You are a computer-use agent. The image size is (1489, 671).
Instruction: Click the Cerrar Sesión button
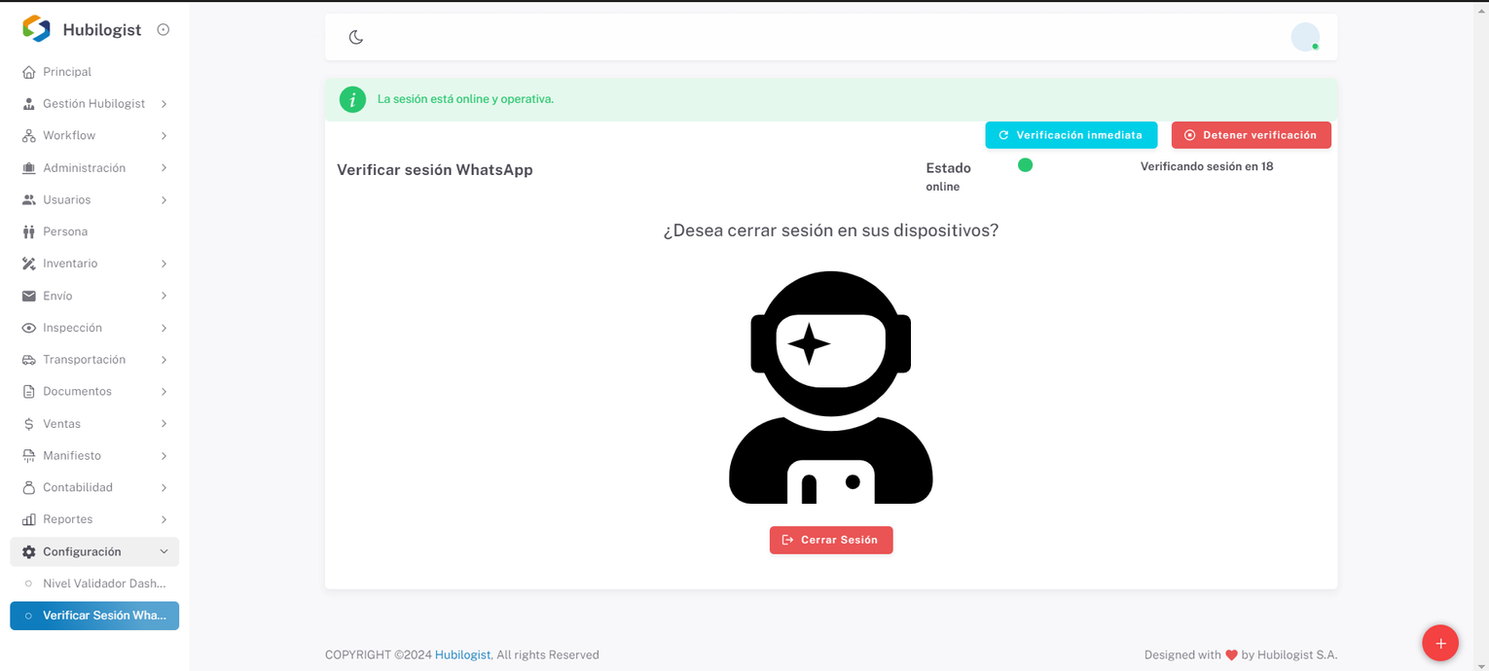(x=830, y=540)
